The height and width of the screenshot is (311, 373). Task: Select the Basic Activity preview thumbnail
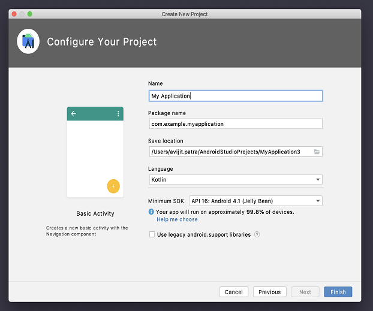[x=95, y=152]
